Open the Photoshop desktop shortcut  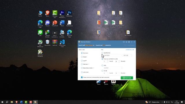(x=69, y=14)
